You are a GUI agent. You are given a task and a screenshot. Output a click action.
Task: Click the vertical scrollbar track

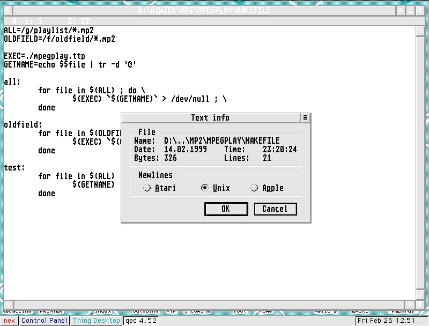click(420, 161)
